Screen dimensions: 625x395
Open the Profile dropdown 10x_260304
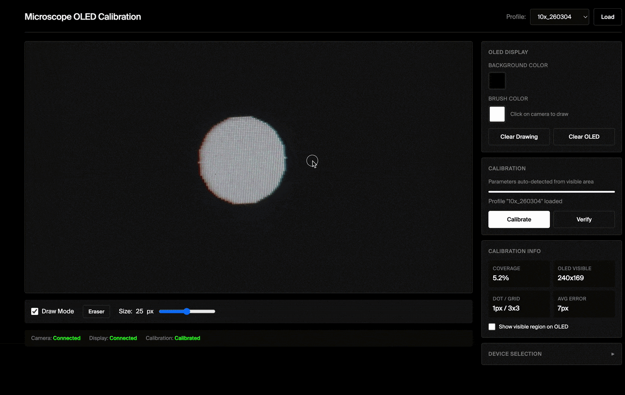click(559, 17)
